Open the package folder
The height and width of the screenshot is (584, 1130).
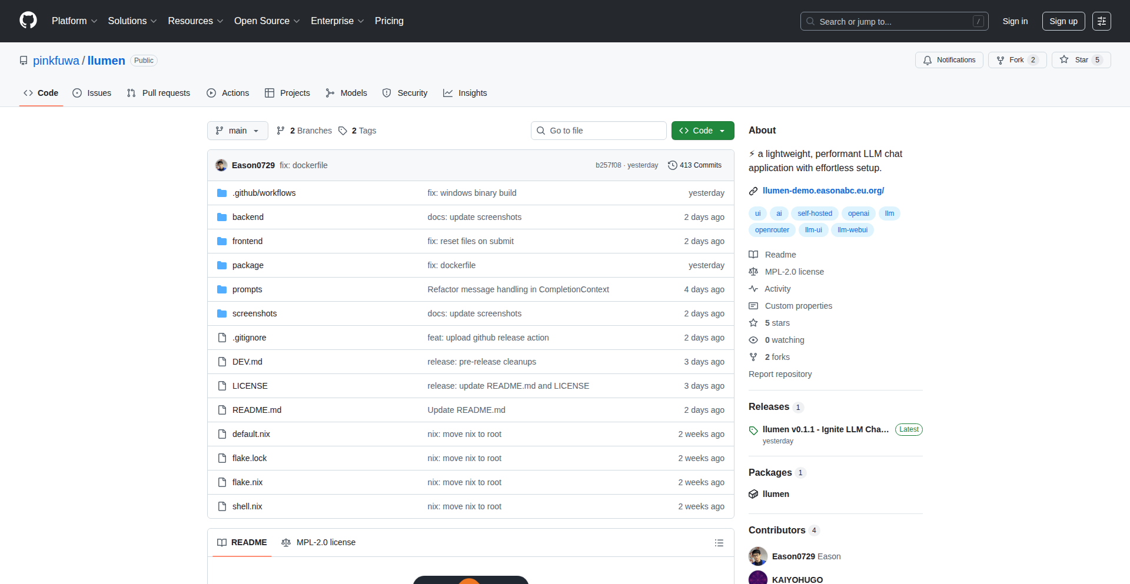[x=248, y=265]
